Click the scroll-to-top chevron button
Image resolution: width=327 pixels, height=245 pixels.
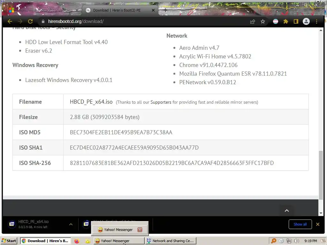click(287, 211)
